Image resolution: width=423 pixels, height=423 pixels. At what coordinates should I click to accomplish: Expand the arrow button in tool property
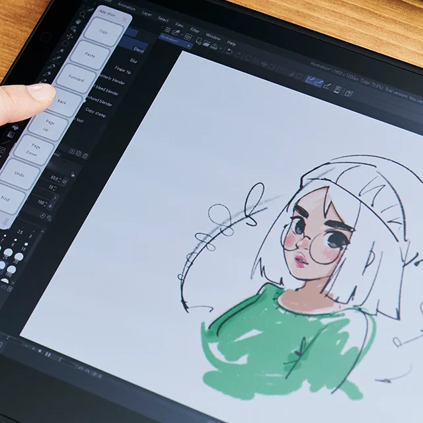click(x=56, y=198)
